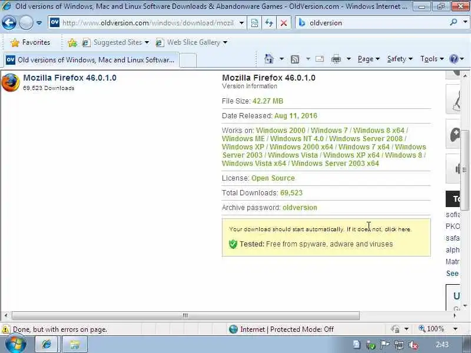The width and height of the screenshot is (471, 353).
Task: Expand the zoom level dropdown arrow
Action: click(455, 329)
